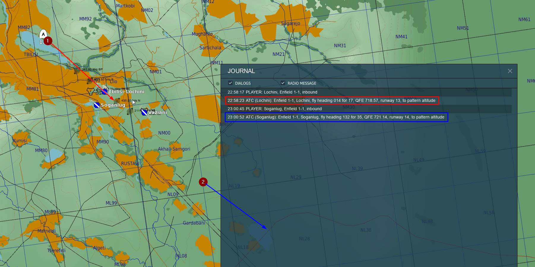This screenshot has height=267, width=535.
Task: Select '23:00:45 PLAYER: Soganlug, Enfield 1-1, inbound' entry
Action: [x=366, y=109]
